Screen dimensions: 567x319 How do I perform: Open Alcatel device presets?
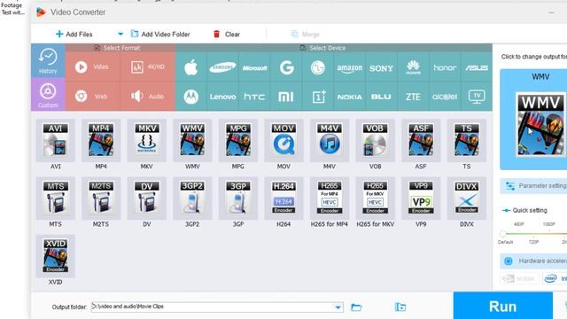(x=445, y=97)
